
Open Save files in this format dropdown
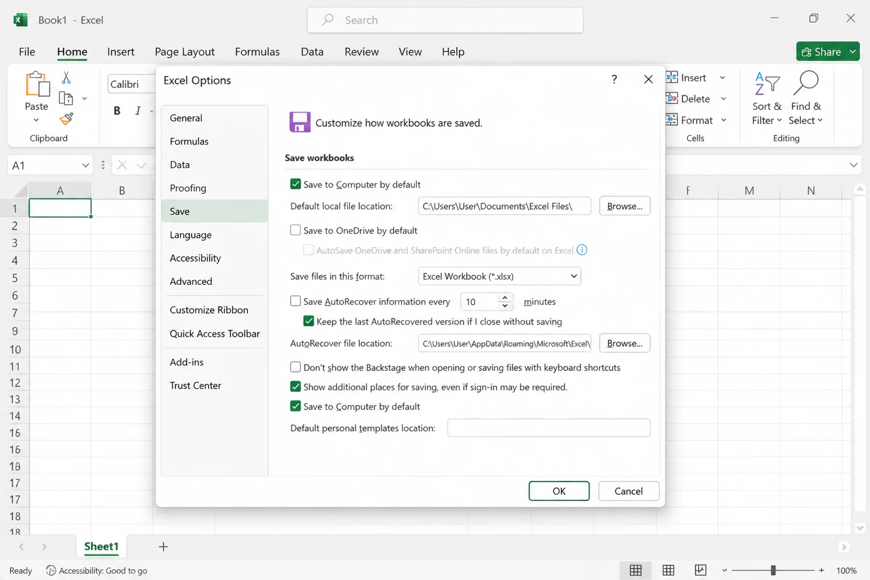tap(499, 276)
